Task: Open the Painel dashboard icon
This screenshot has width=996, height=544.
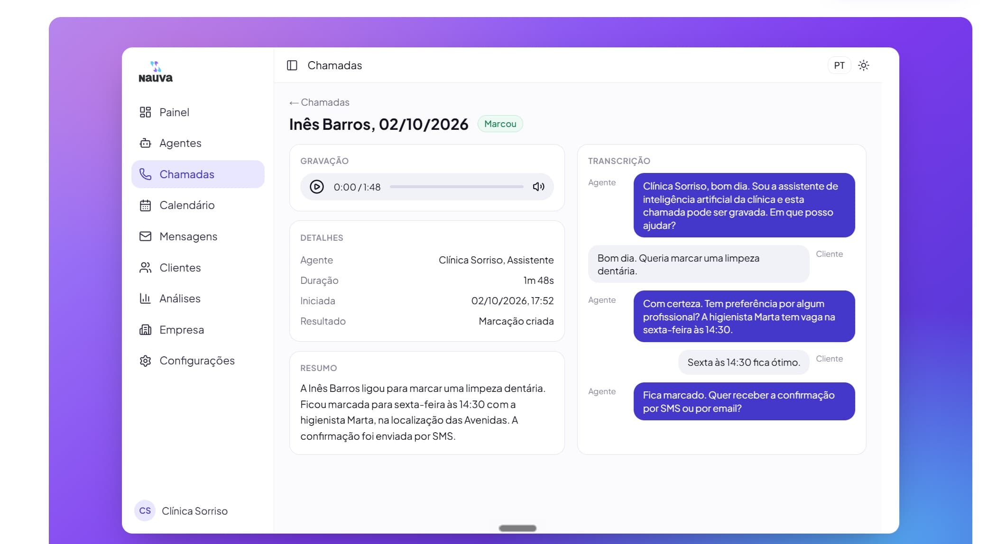Action: coord(145,112)
